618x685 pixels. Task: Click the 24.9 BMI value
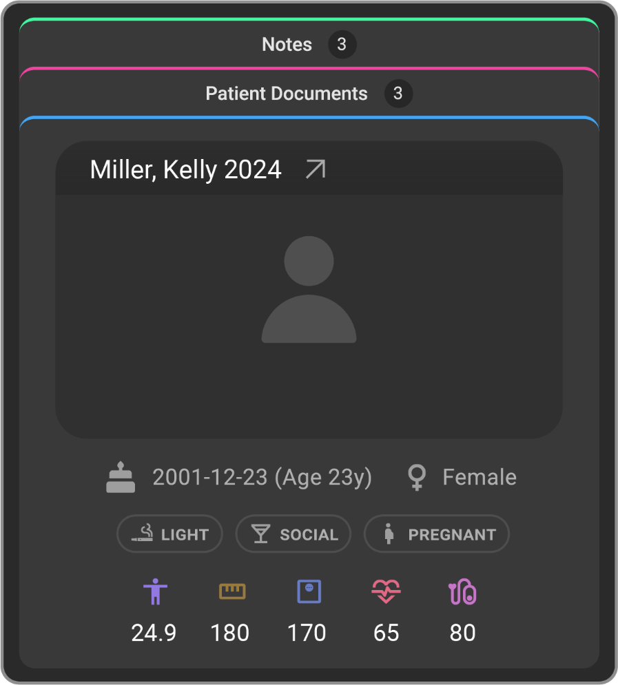coord(154,633)
